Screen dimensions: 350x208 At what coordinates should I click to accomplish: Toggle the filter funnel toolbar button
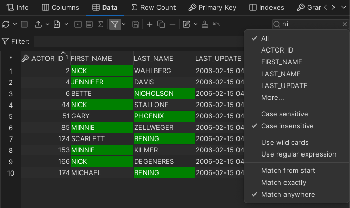pos(114,24)
